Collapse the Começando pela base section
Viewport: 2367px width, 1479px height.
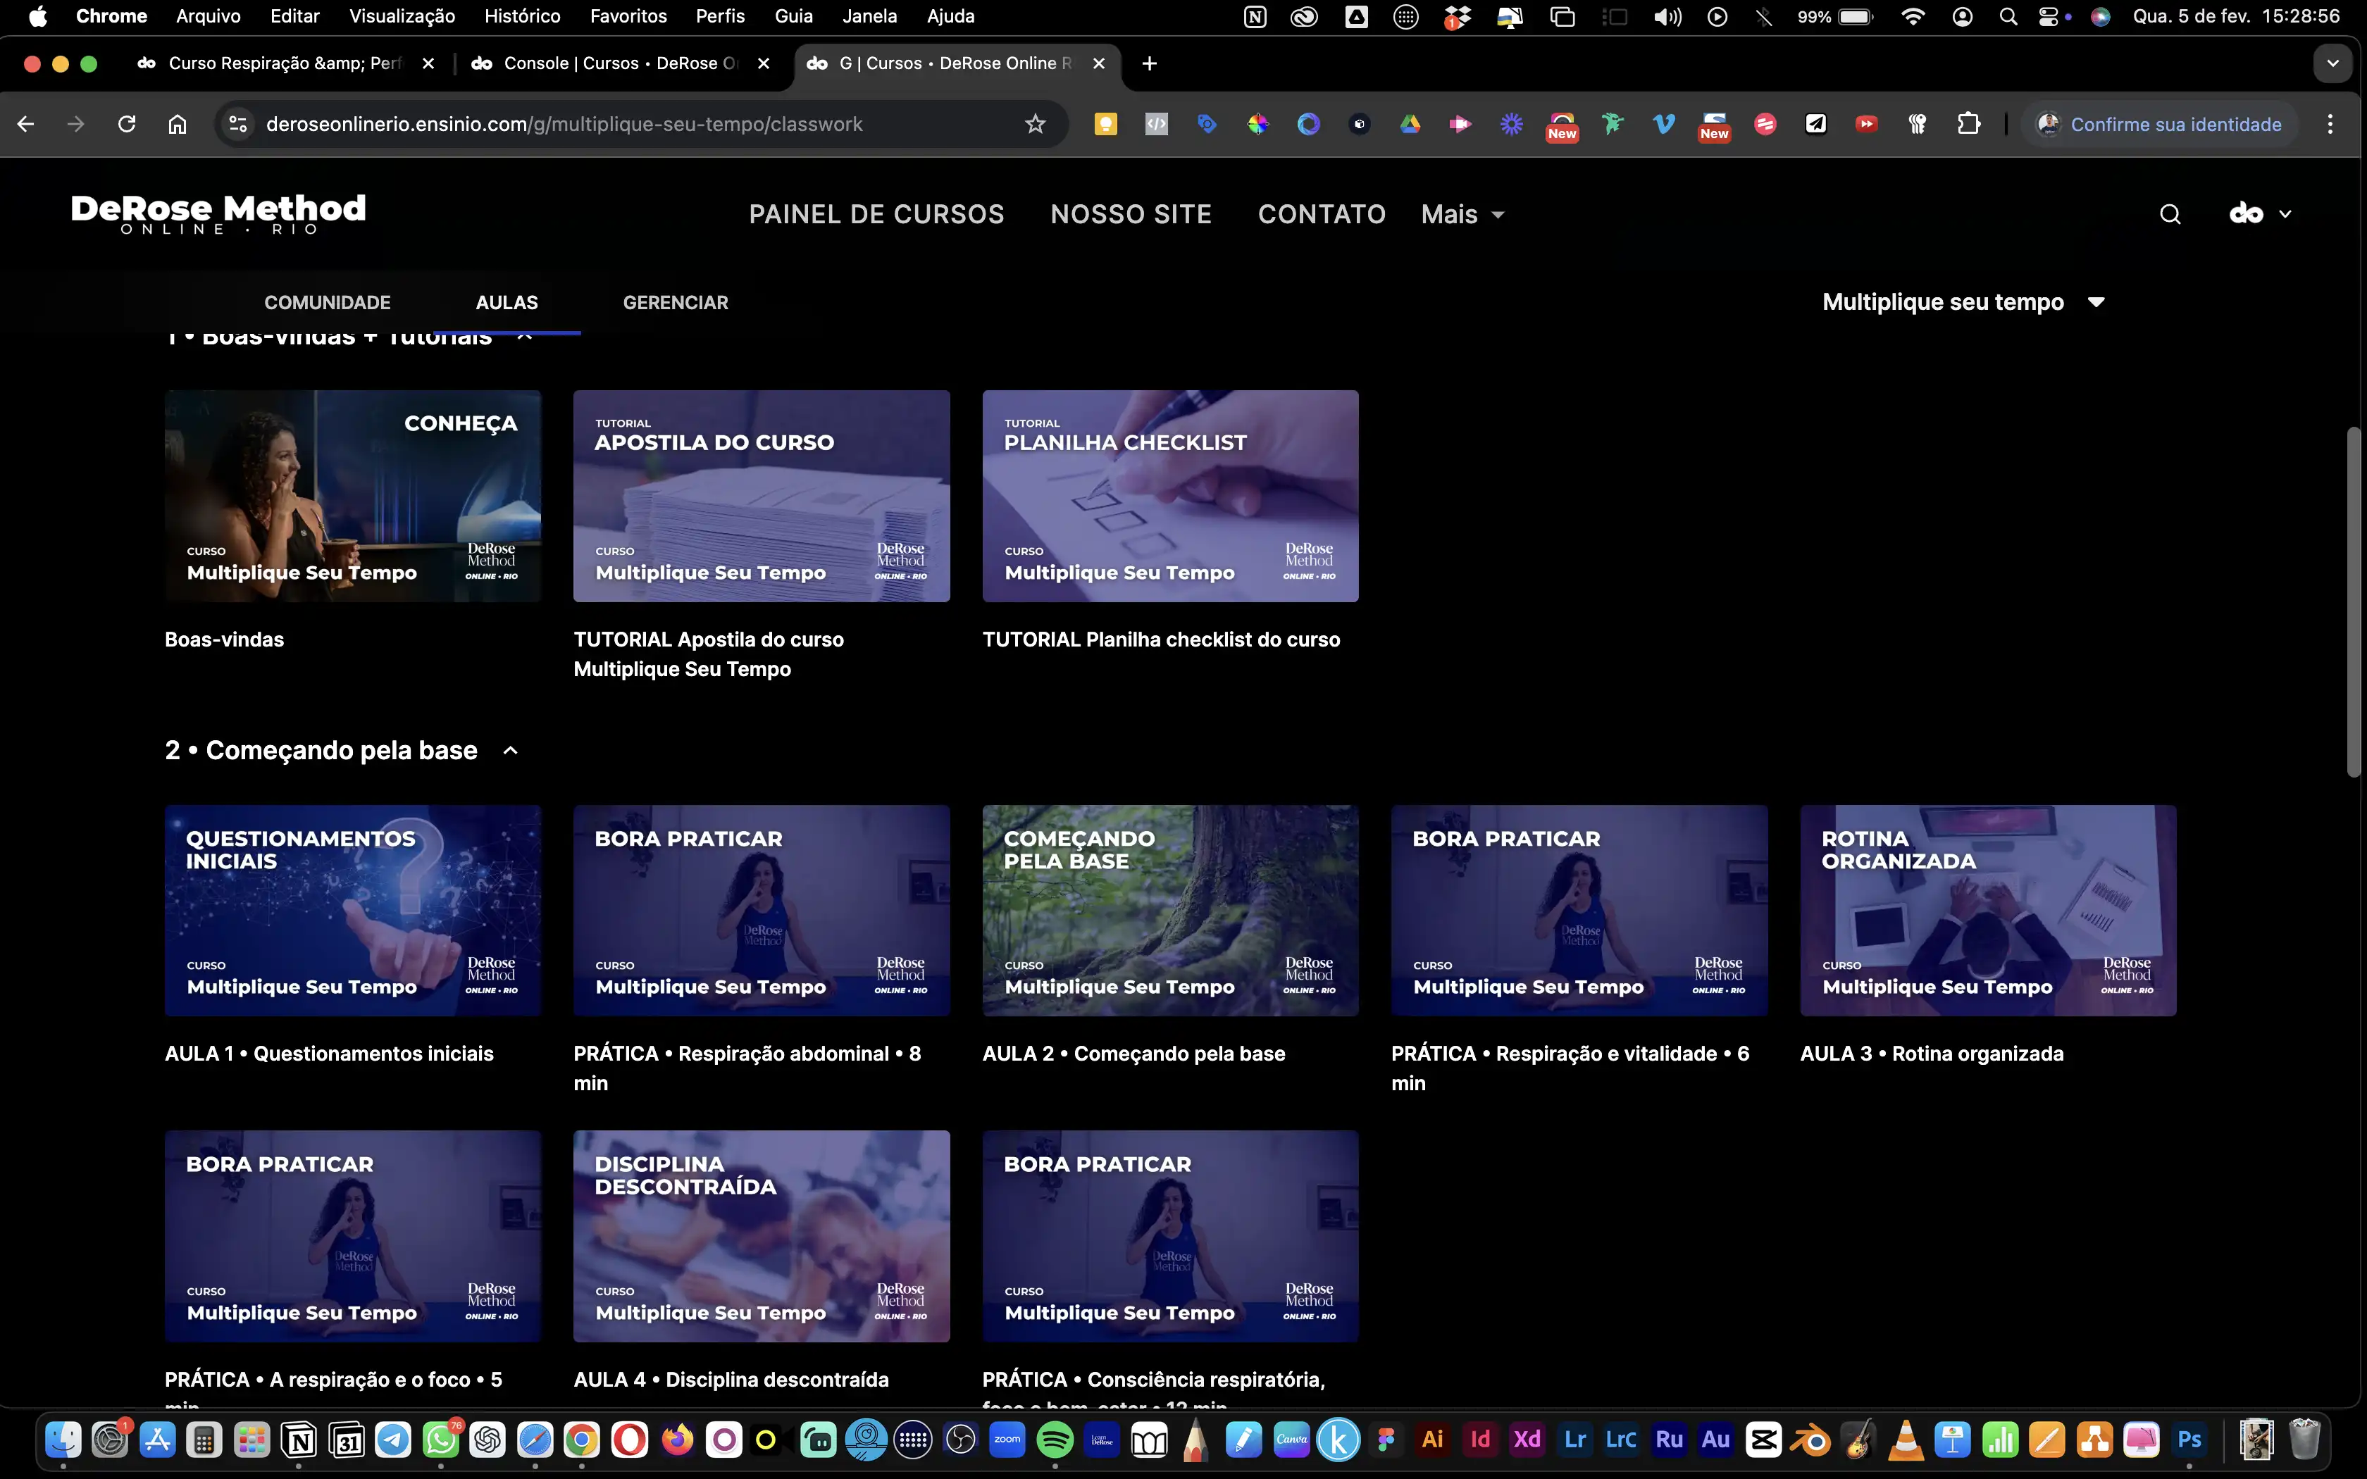(x=511, y=750)
